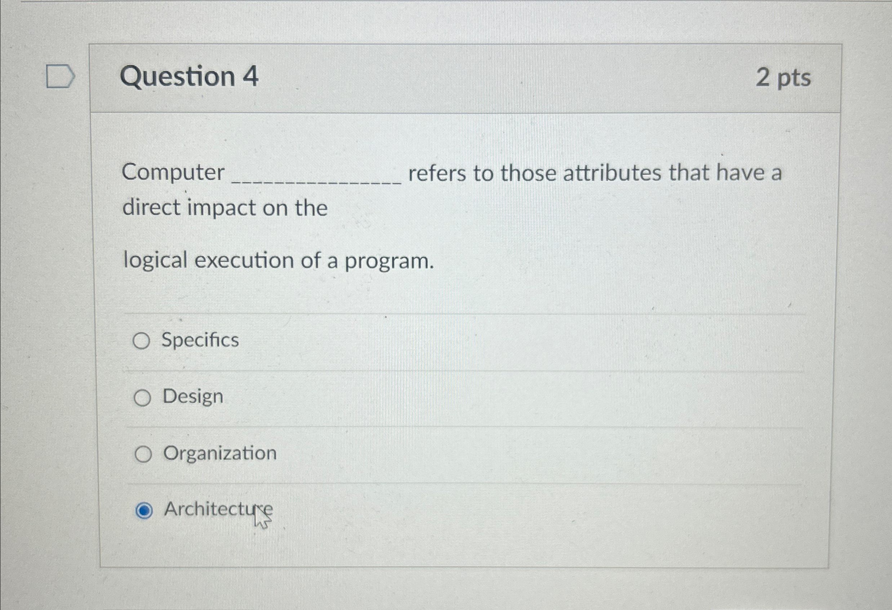
Task: Select the Organization radio button
Action: click(x=143, y=454)
